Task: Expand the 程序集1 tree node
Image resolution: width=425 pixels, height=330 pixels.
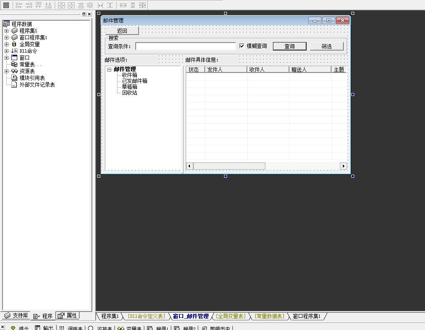Action: tap(6, 31)
